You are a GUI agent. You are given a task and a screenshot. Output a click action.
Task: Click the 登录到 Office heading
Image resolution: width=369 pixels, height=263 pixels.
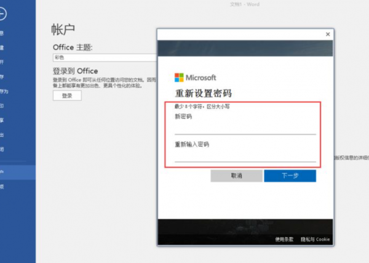coord(75,71)
